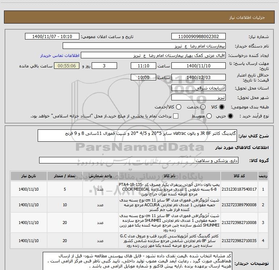Click the G.C guiding catheter item name
The width and height of the screenshot is (279, 270).
pyautogui.click(x=170, y=241)
